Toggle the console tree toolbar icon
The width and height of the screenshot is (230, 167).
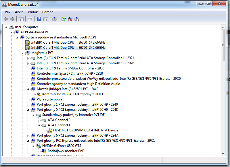click(21, 19)
